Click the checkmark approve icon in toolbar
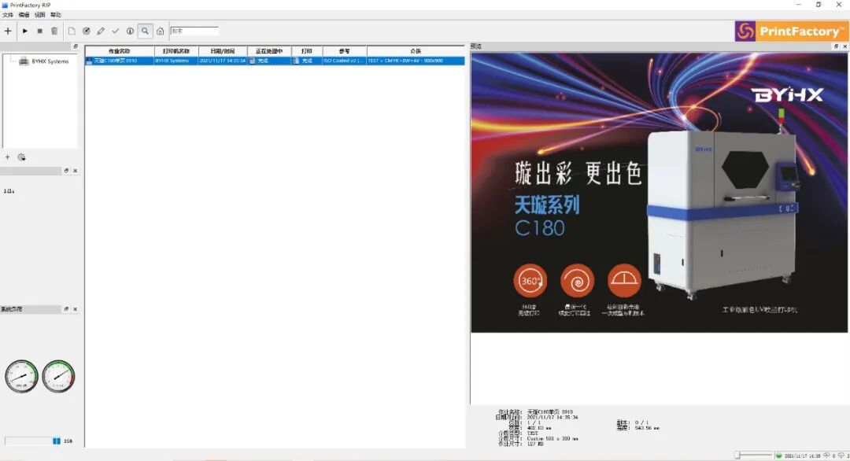Viewport: 850px width, 461px height. 116,31
